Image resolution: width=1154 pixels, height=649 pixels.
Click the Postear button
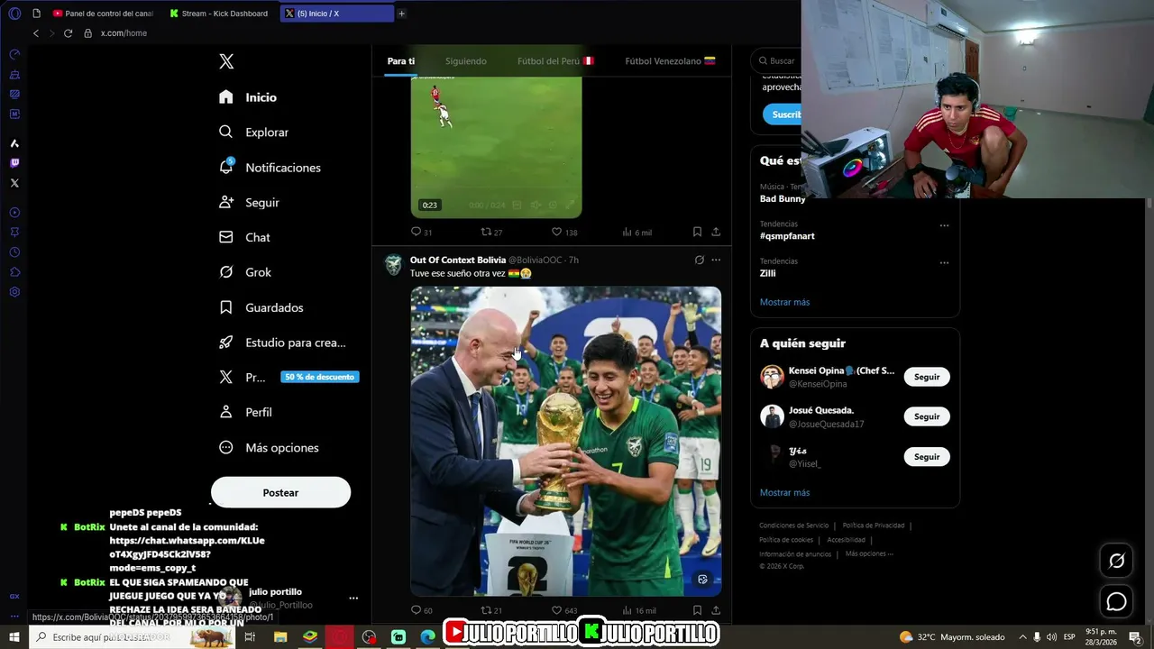point(280,492)
